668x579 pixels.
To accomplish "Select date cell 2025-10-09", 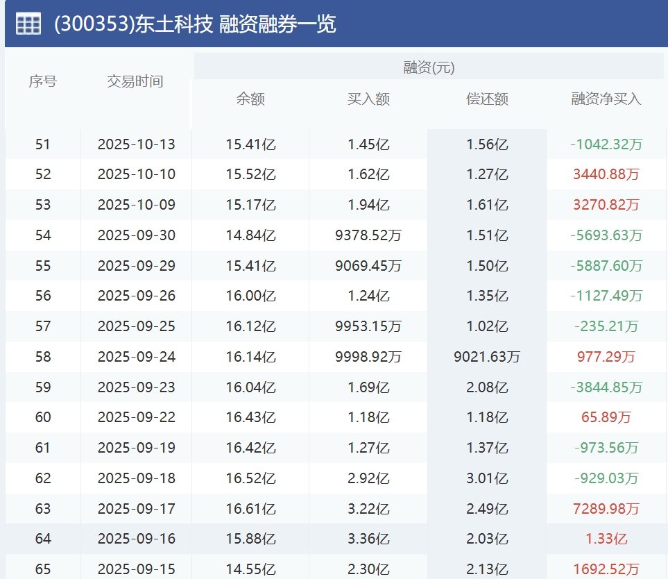I will [x=137, y=205].
